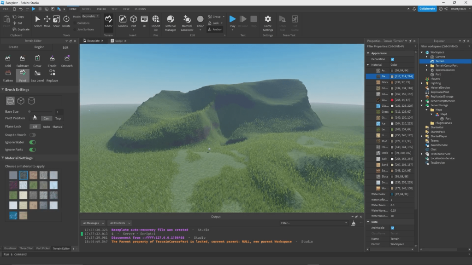This screenshot has height=265, width=472.
Task: Open the FILE menu
Action: [6, 9]
